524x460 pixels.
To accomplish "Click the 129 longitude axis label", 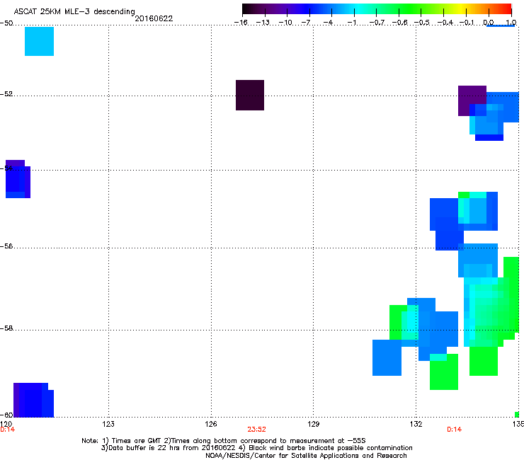I will pos(313,424).
